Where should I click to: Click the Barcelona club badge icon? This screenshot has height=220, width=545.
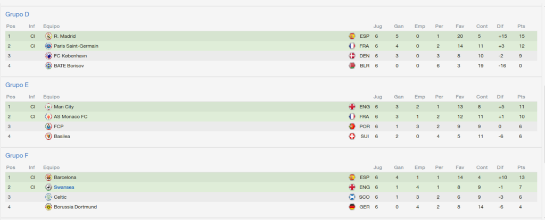click(x=48, y=177)
